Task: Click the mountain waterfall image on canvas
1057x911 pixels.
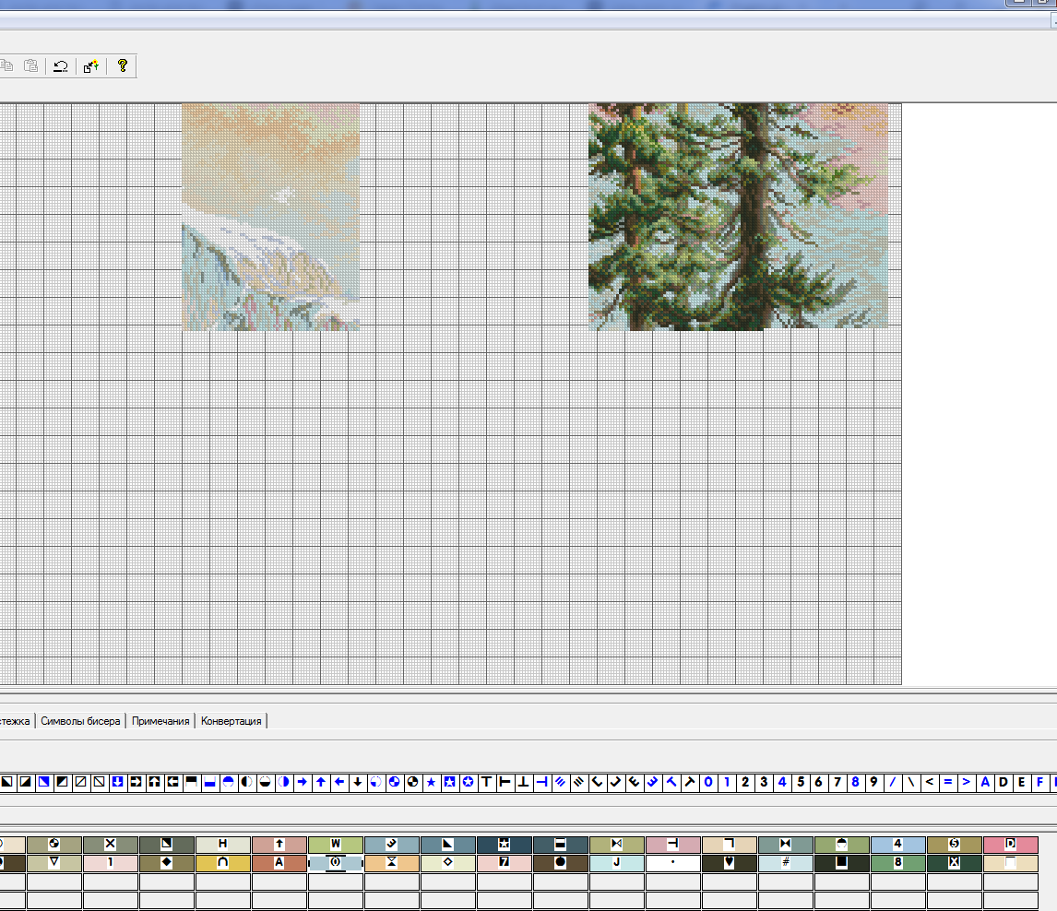Action: pyautogui.click(x=270, y=216)
